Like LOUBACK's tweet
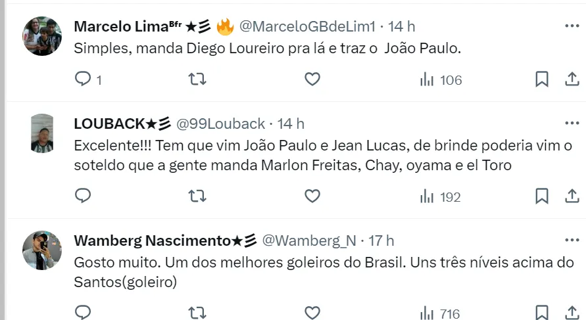This screenshot has width=586, height=320. tap(312, 196)
